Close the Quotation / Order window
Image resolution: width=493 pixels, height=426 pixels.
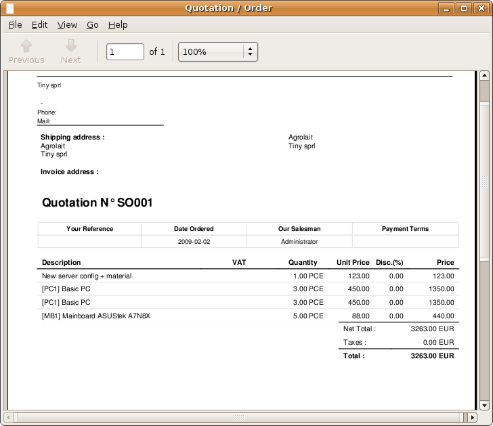point(481,8)
